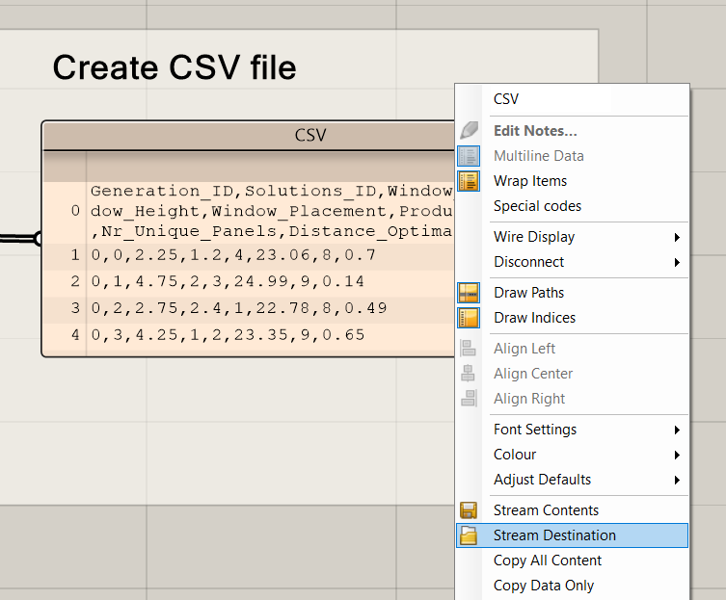Expand the Font Settings submenu arrow
Screen dimensions: 726x600
(x=677, y=430)
